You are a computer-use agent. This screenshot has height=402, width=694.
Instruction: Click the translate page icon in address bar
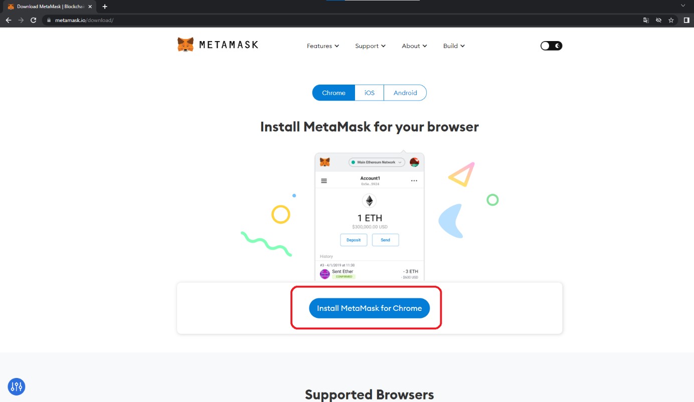[x=646, y=20]
